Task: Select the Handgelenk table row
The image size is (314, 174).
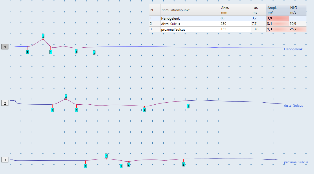Action: click(228, 18)
